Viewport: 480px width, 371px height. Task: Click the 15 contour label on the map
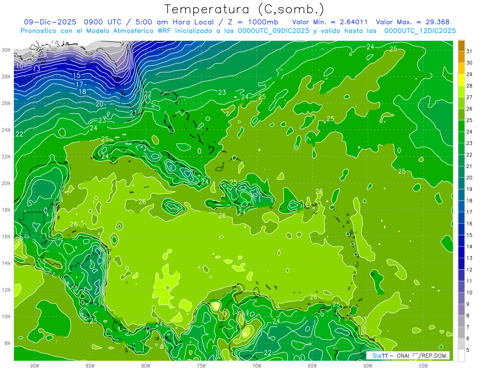pyautogui.click(x=77, y=75)
